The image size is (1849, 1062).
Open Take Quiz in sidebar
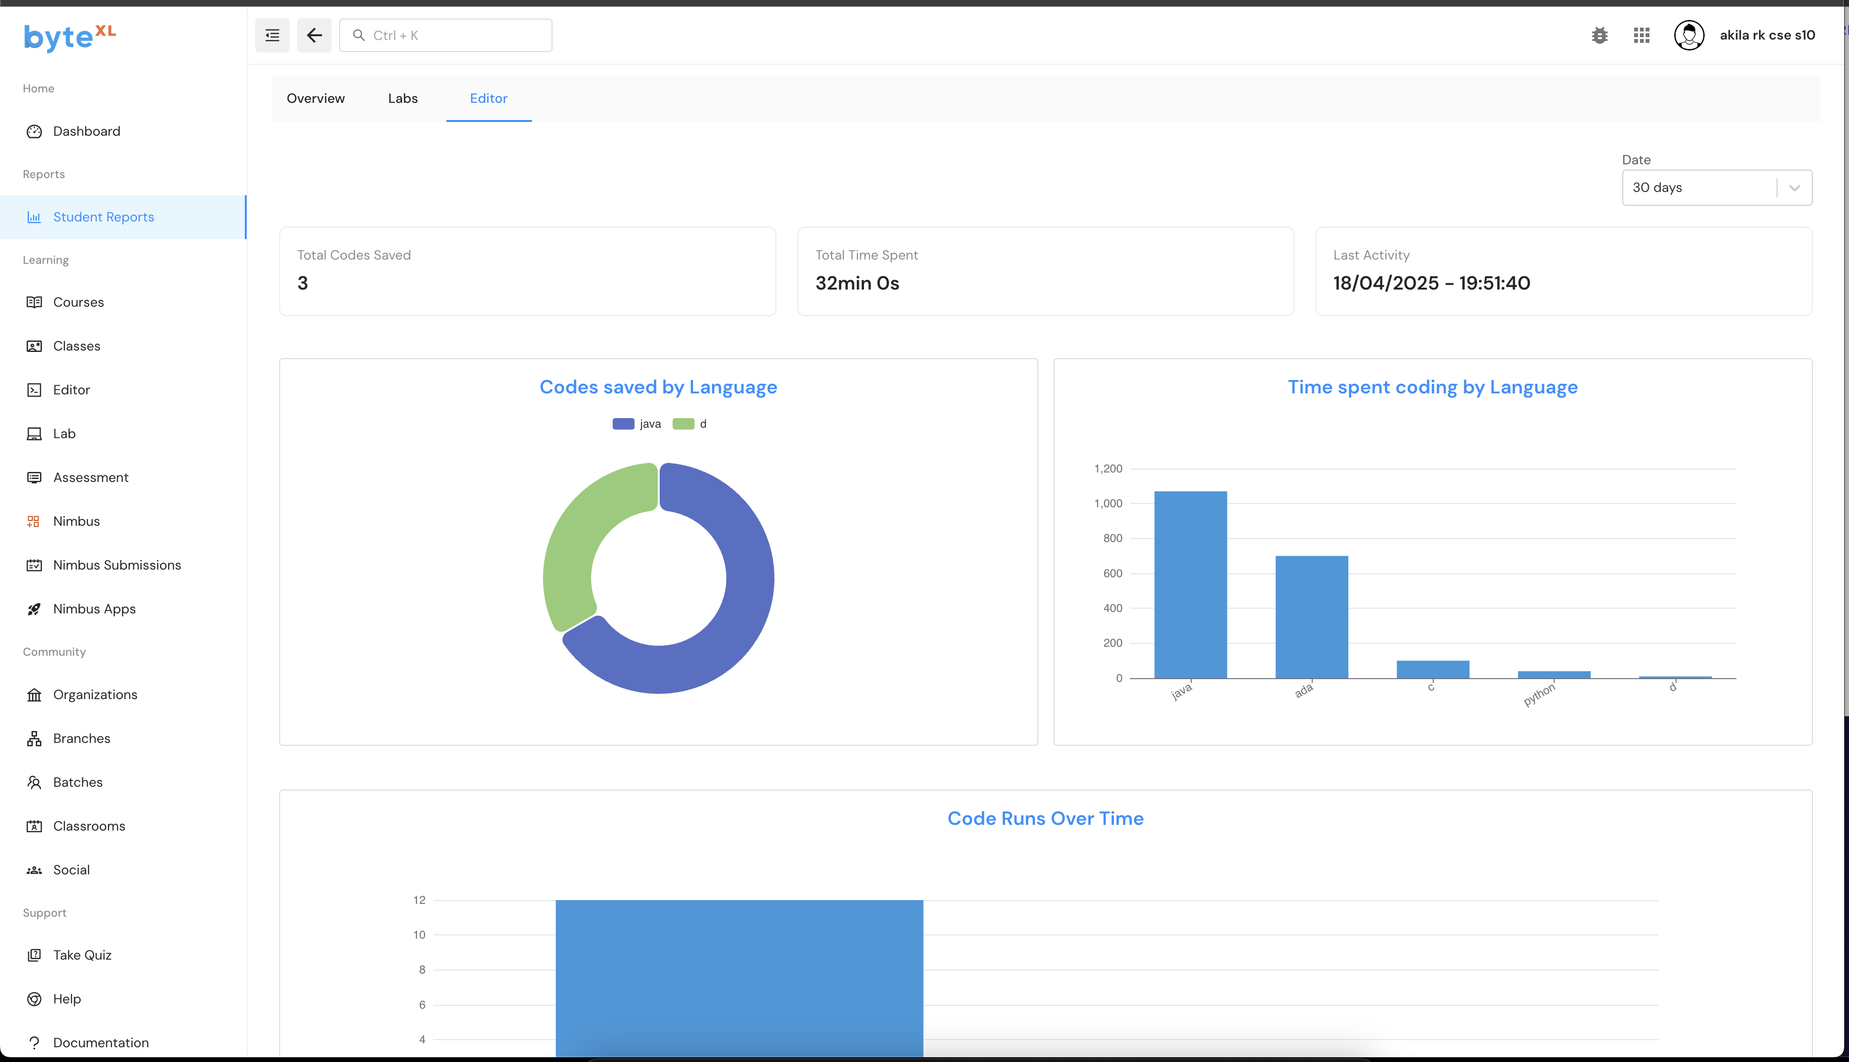pyautogui.click(x=82, y=955)
